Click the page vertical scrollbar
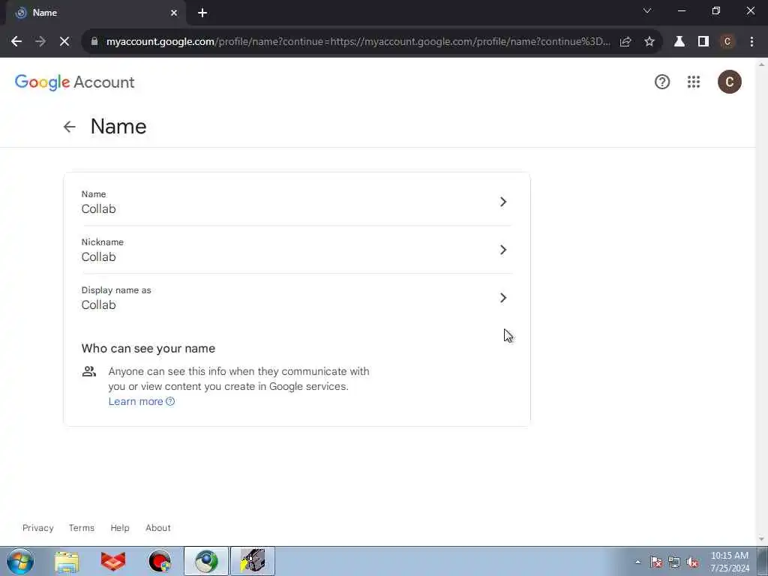Image resolution: width=768 pixels, height=576 pixels. [762, 301]
